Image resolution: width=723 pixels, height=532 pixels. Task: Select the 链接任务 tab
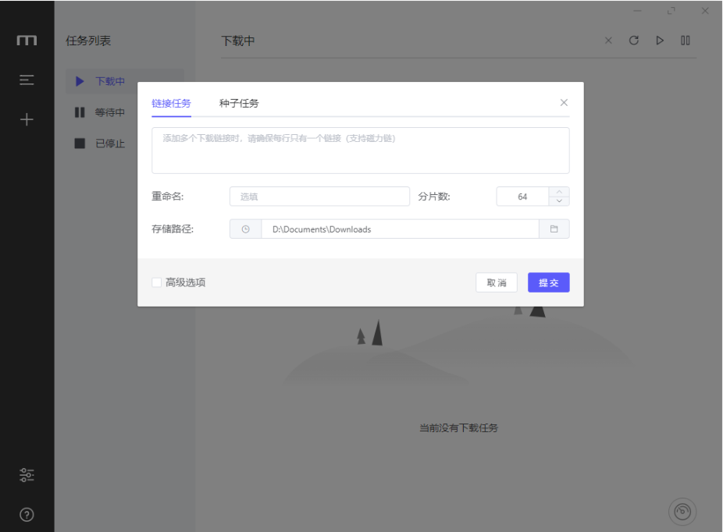pyautogui.click(x=171, y=103)
